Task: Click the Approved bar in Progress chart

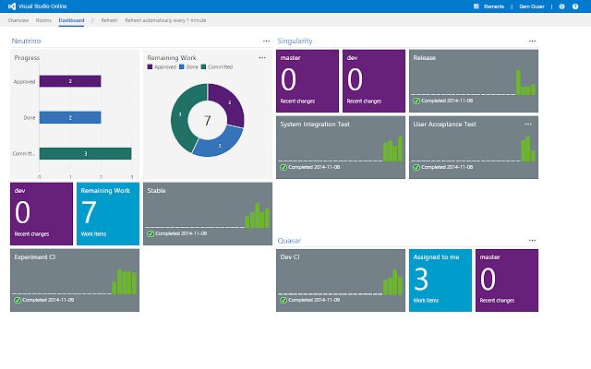Action: pos(70,81)
